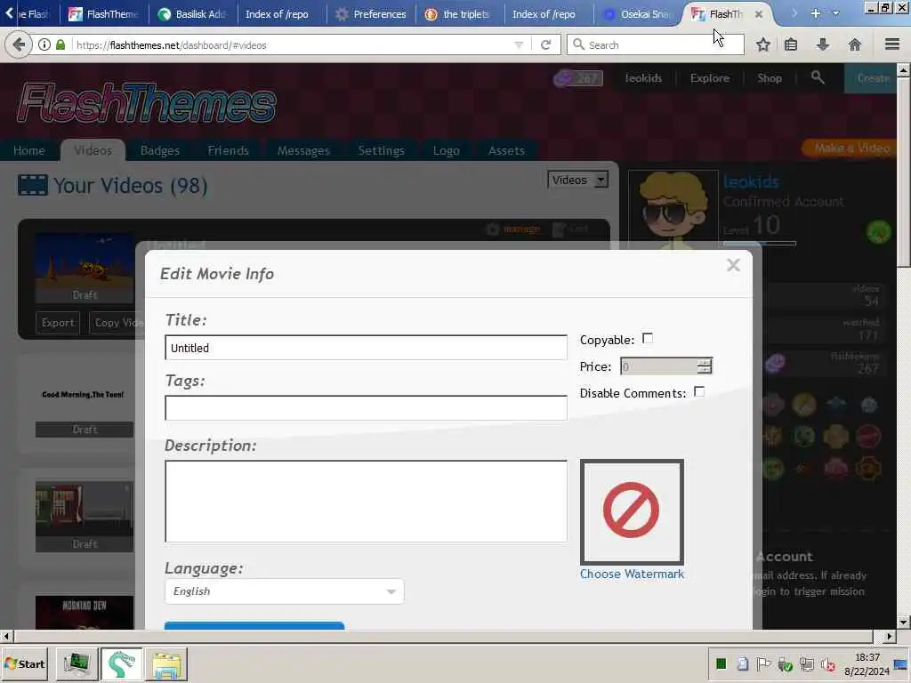The height and width of the screenshot is (683, 911).
Task: Click the address bar URL
Action: click(x=172, y=44)
